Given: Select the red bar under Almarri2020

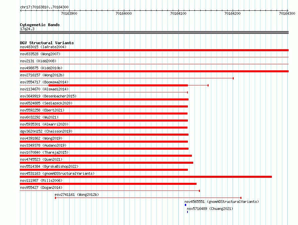Looking at the screenshot, I should [103, 128].
